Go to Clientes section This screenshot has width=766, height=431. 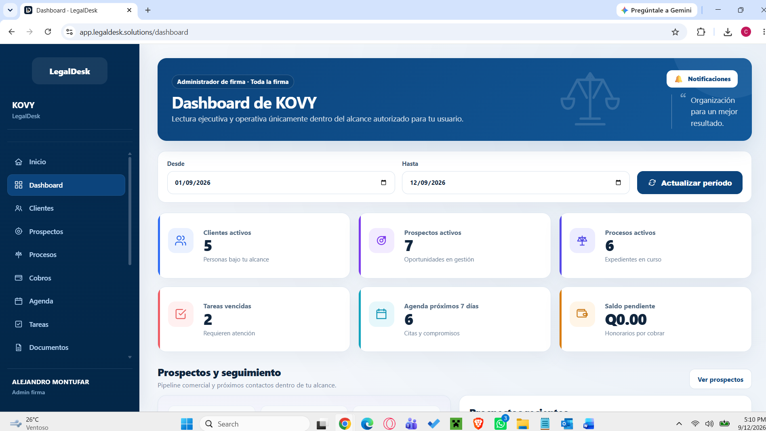tap(66, 208)
